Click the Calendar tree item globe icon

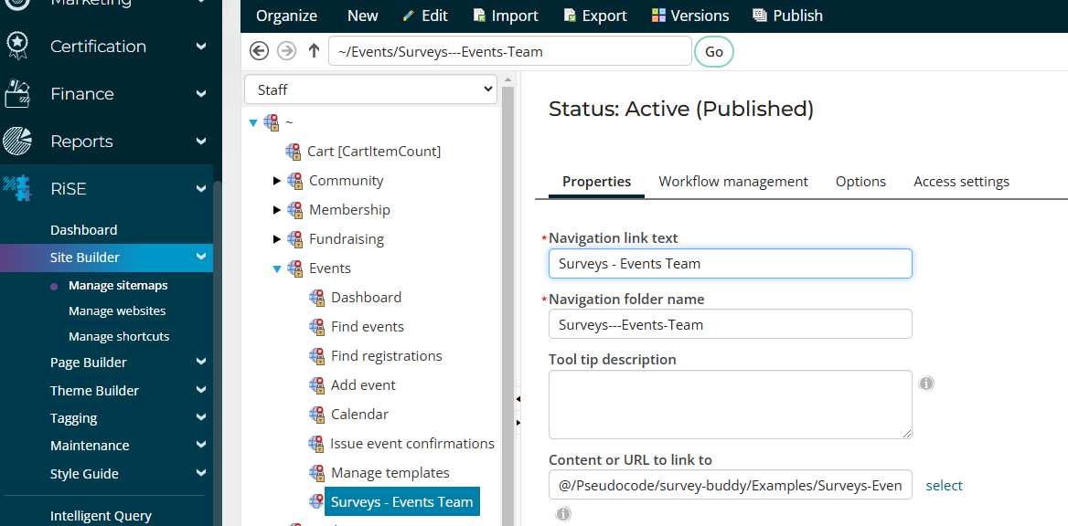point(316,414)
